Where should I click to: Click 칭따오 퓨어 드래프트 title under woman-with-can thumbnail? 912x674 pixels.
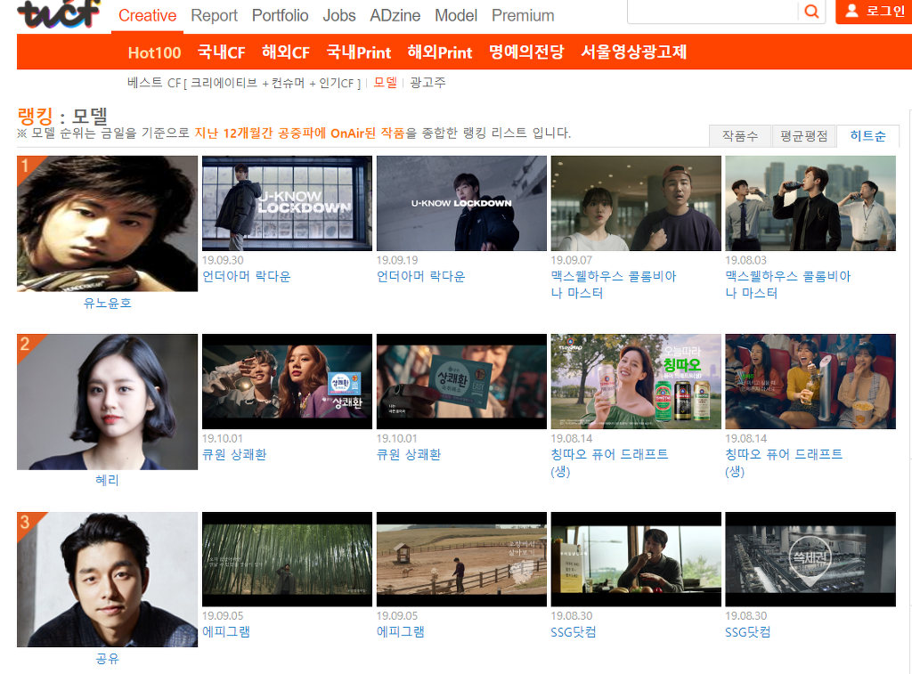click(609, 463)
